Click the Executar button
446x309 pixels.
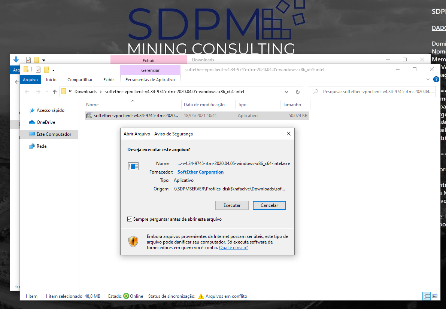pos(232,205)
